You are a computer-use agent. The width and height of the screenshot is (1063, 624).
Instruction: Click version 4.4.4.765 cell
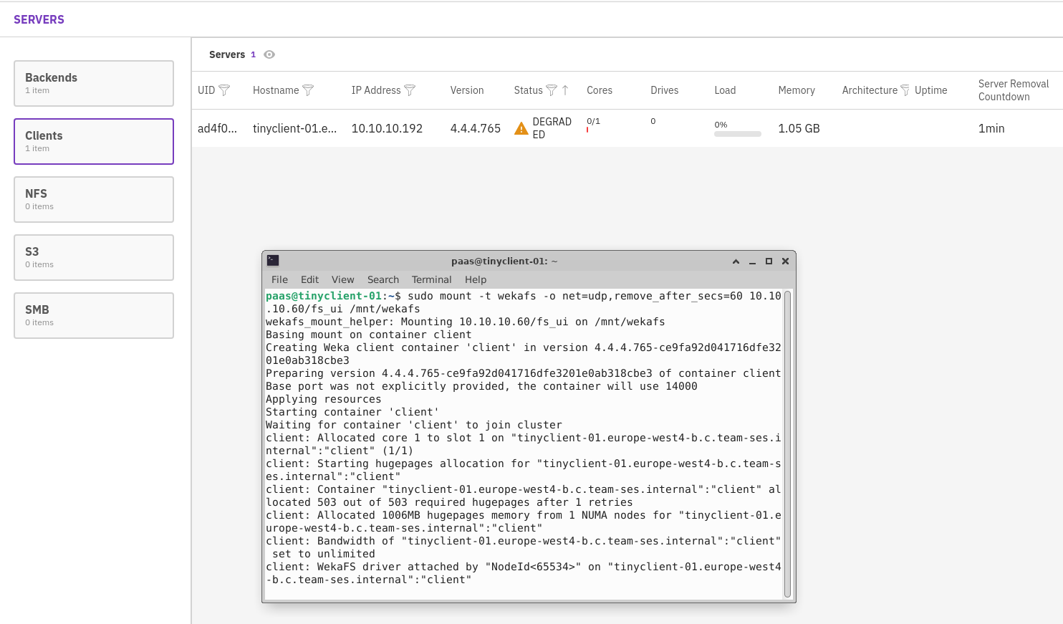tap(476, 128)
